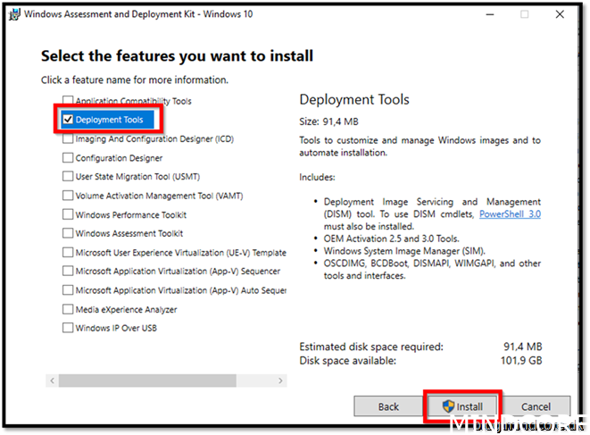
Task: Check the Windows Performance Toolkit option
Action: click(68, 215)
